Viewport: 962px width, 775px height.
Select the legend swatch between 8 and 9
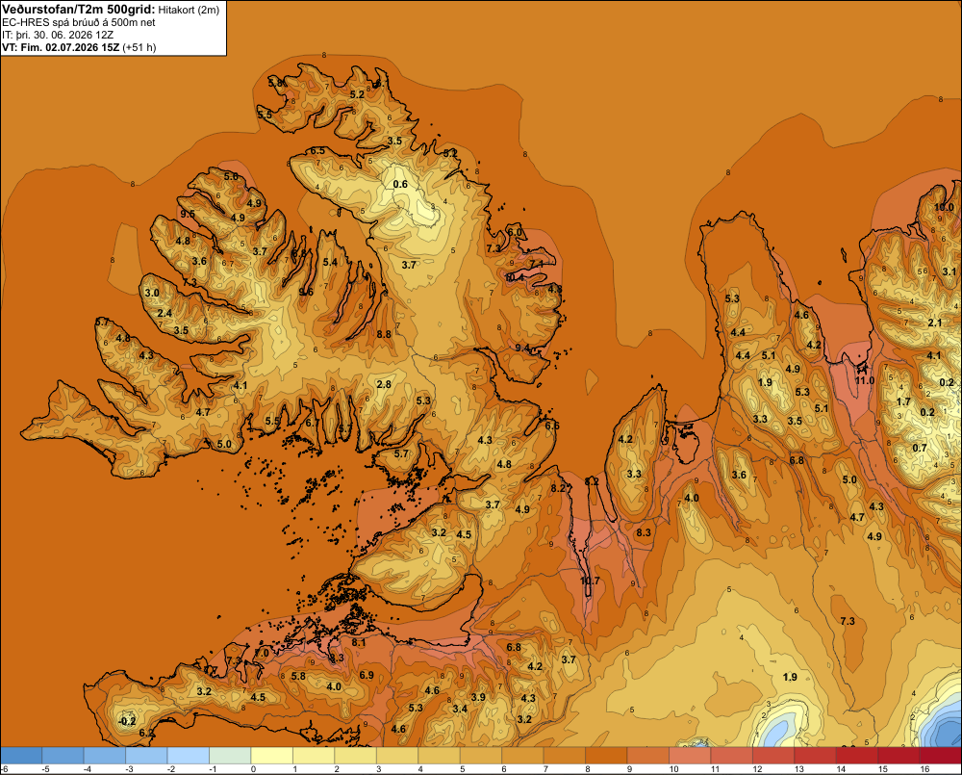pyautogui.click(x=607, y=756)
